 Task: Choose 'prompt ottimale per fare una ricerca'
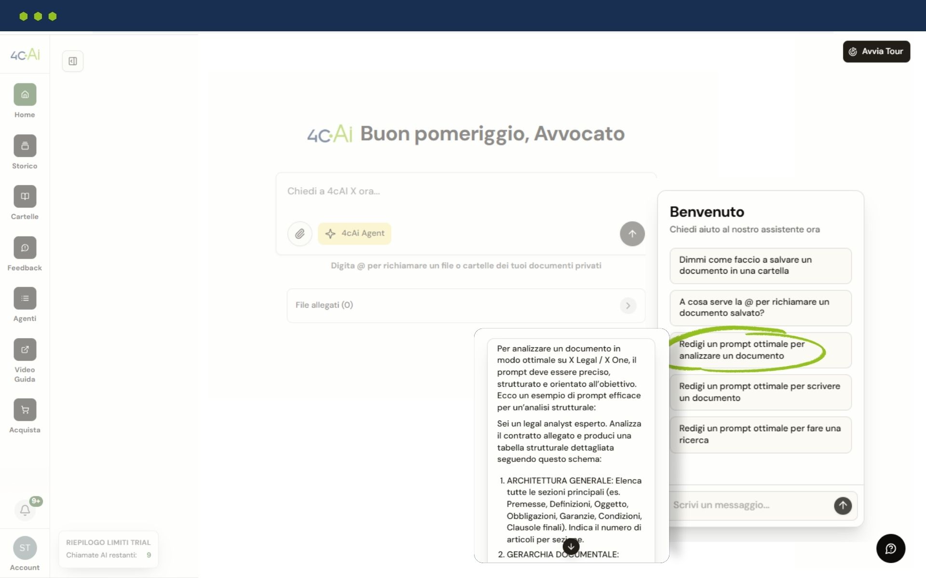(x=761, y=434)
